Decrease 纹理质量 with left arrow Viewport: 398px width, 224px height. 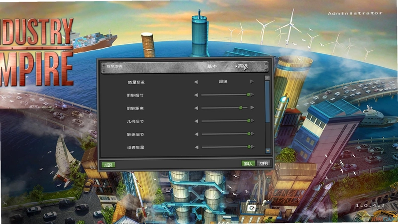point(197,147)
